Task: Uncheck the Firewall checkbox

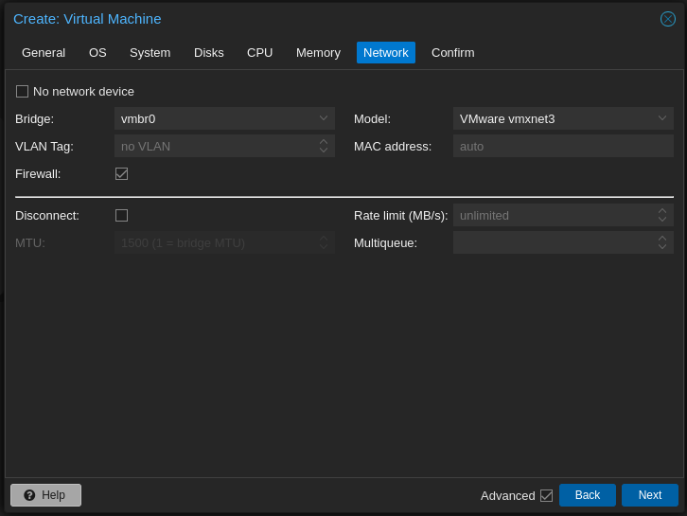Action: (x=121, y=173)
